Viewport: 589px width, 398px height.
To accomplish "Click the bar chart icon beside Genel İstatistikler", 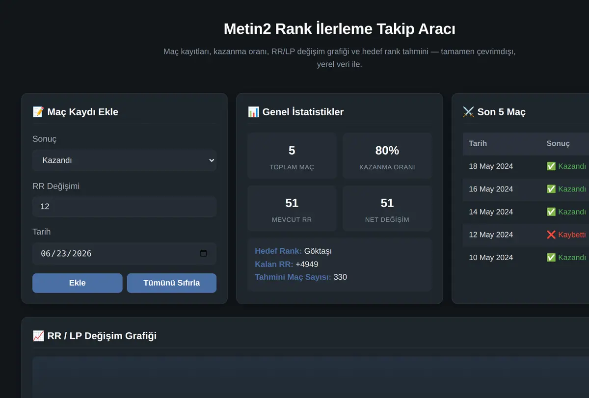I will (x=253, y=112).
